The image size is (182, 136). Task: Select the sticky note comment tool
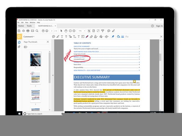pos(53,37)
